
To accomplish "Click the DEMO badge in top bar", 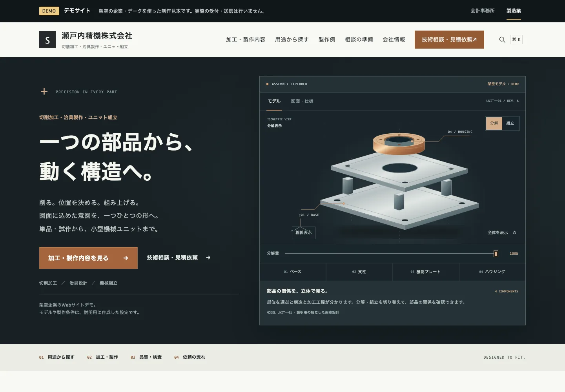I will coord(49,11).
